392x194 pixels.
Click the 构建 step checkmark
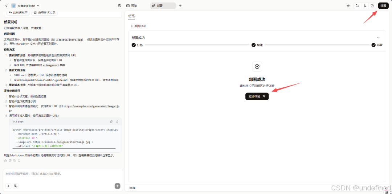[253, 45]
